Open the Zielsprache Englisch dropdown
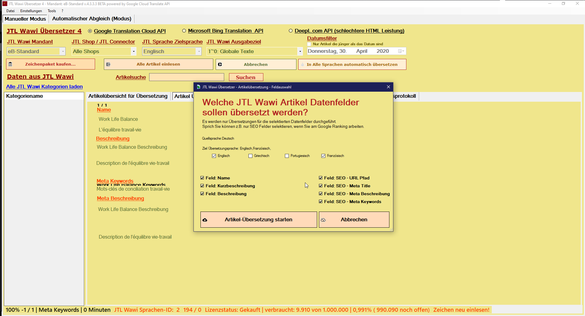 click(199, 51)
